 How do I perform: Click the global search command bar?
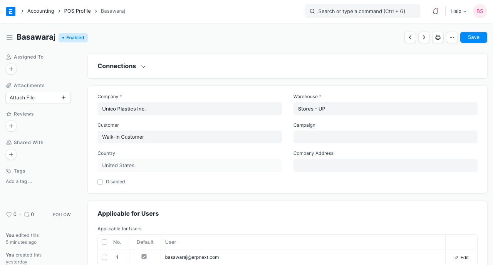362,11
